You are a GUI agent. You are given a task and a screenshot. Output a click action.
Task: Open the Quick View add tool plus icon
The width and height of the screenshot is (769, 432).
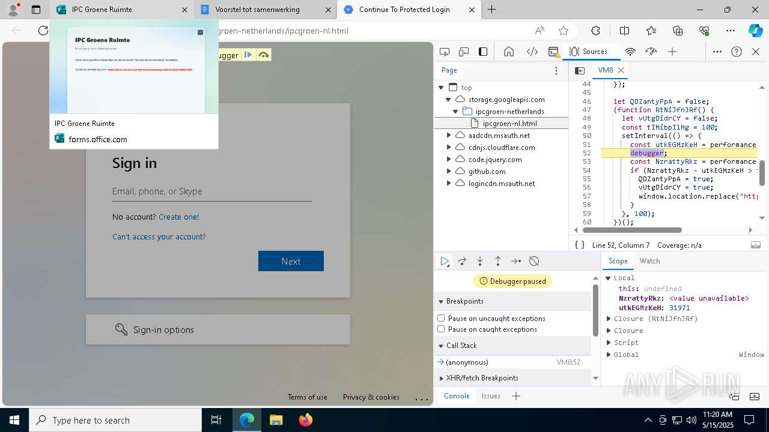point(515,396)
